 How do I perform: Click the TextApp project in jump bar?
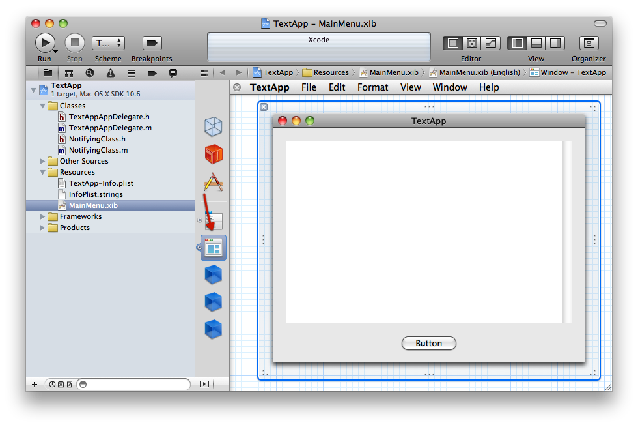273,72
